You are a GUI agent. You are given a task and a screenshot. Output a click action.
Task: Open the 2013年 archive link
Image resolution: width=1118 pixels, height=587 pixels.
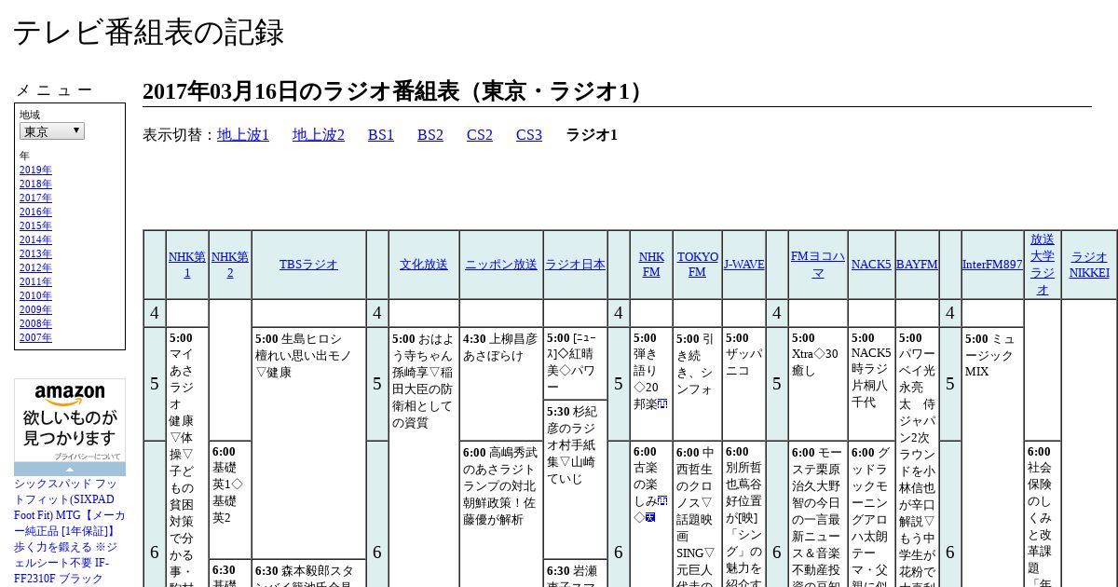coord(35,253)
